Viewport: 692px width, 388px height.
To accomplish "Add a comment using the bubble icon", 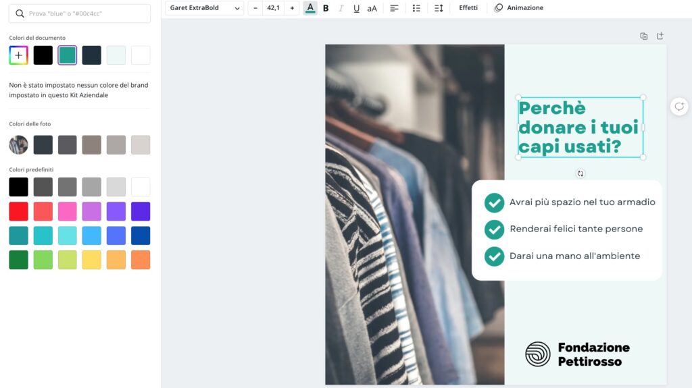I will [679, 106].
